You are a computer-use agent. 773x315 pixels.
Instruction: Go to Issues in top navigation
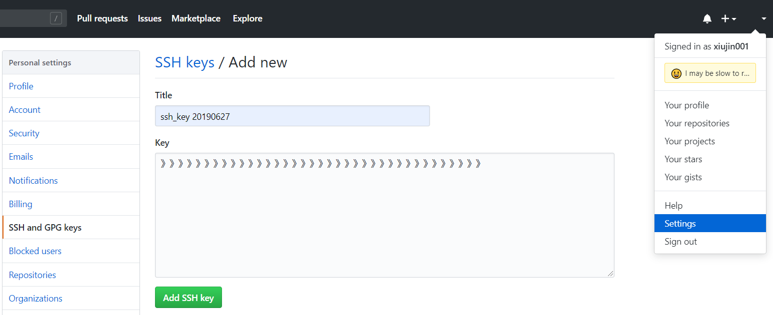coord(149,18)
